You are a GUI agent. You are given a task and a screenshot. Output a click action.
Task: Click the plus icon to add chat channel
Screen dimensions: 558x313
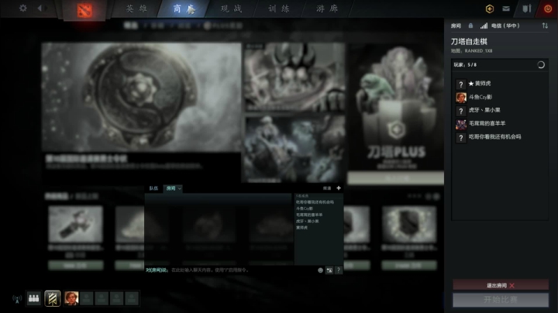[x=339, y=187]
